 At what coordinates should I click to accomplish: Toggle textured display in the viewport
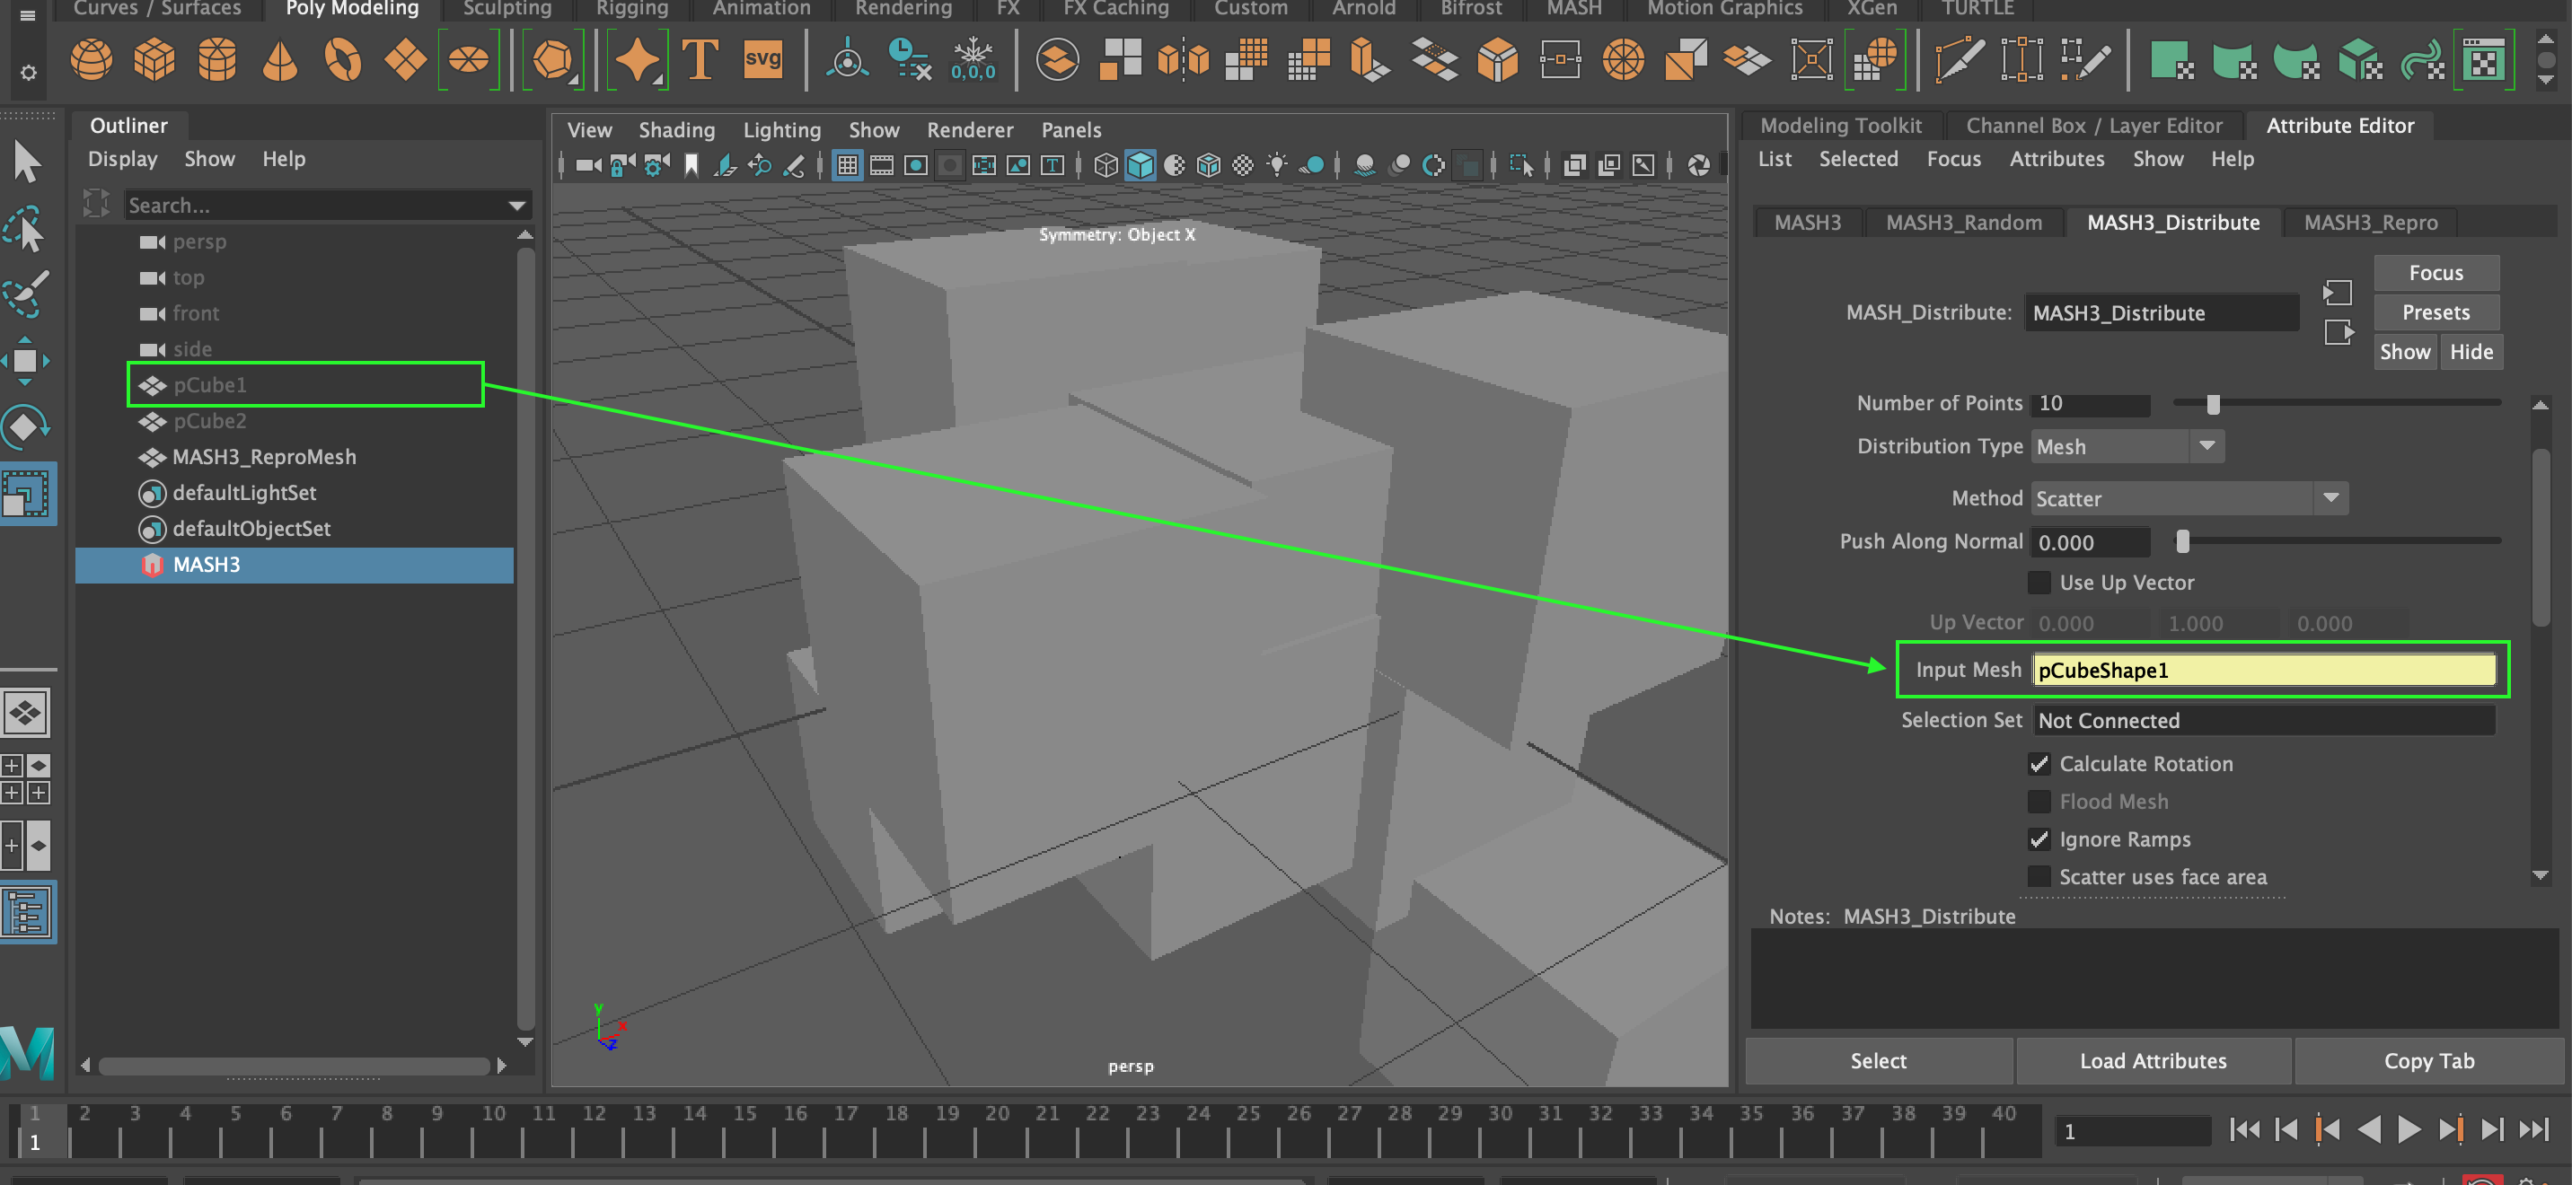tap(1208, 164)
